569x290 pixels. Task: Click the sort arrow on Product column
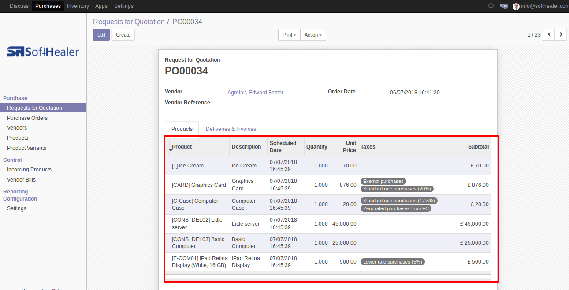pyautogui.click(x=171, y=150)
